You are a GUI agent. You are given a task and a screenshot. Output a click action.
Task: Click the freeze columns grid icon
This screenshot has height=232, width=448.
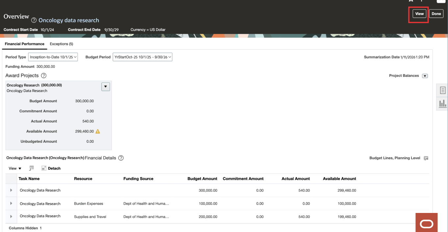click(31, 168)
